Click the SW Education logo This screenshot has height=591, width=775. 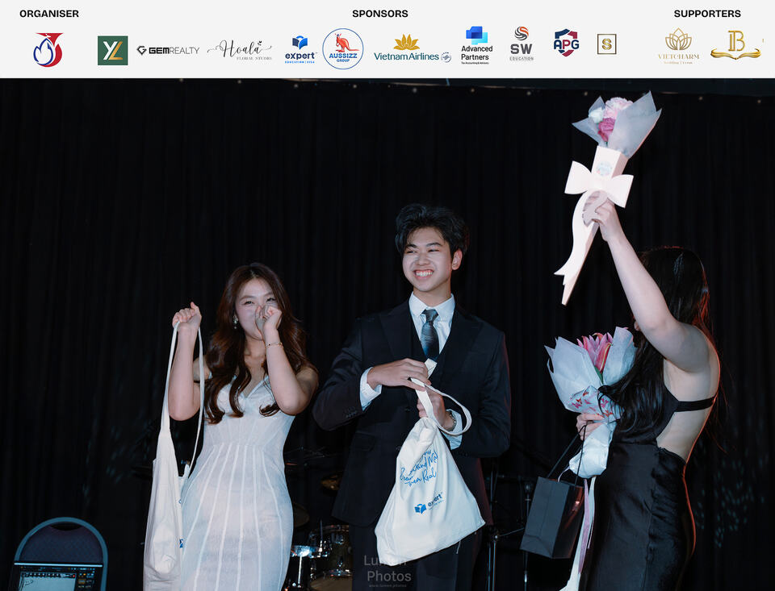pyautogui.click(x=522, y=44)
